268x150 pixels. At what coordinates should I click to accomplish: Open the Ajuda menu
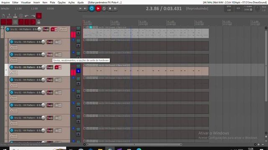[x=80, y=2]
